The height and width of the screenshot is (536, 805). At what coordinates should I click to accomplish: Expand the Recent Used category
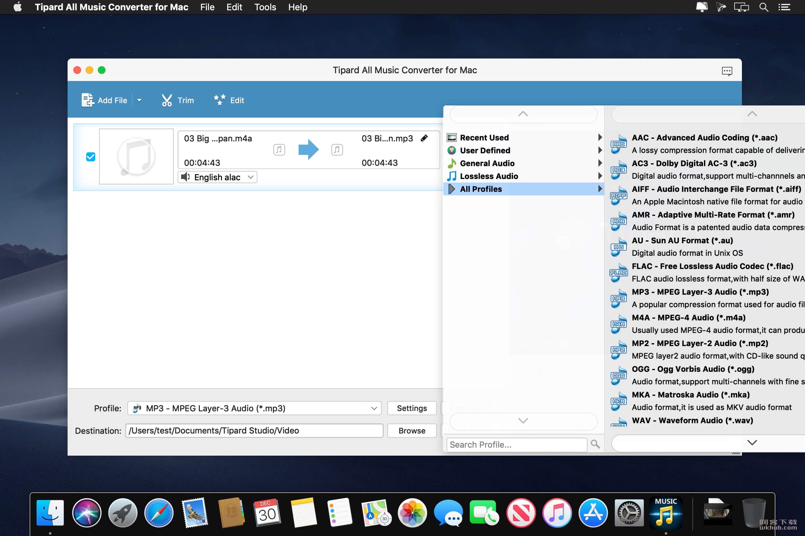click(x=524, y=138)
